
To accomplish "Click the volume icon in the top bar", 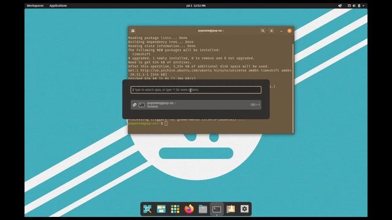I will 354,5.
